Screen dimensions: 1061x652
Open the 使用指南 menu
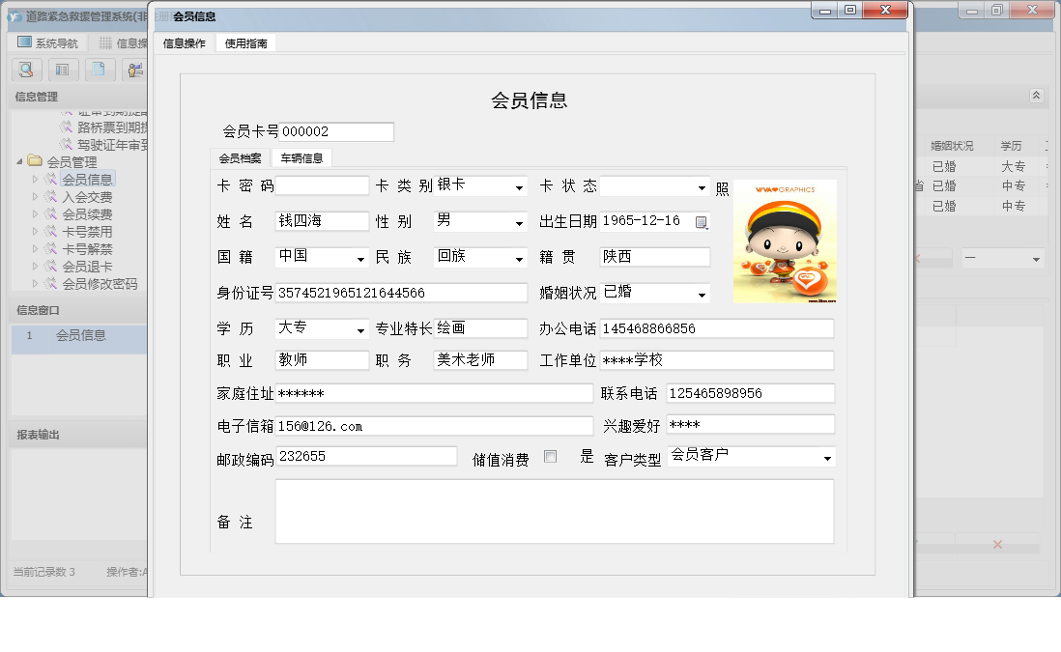tap(245, 43)
